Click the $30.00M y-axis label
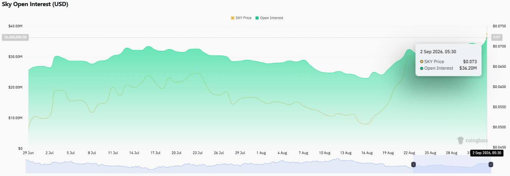Screen dimensions: 510x176 [16, 57]
